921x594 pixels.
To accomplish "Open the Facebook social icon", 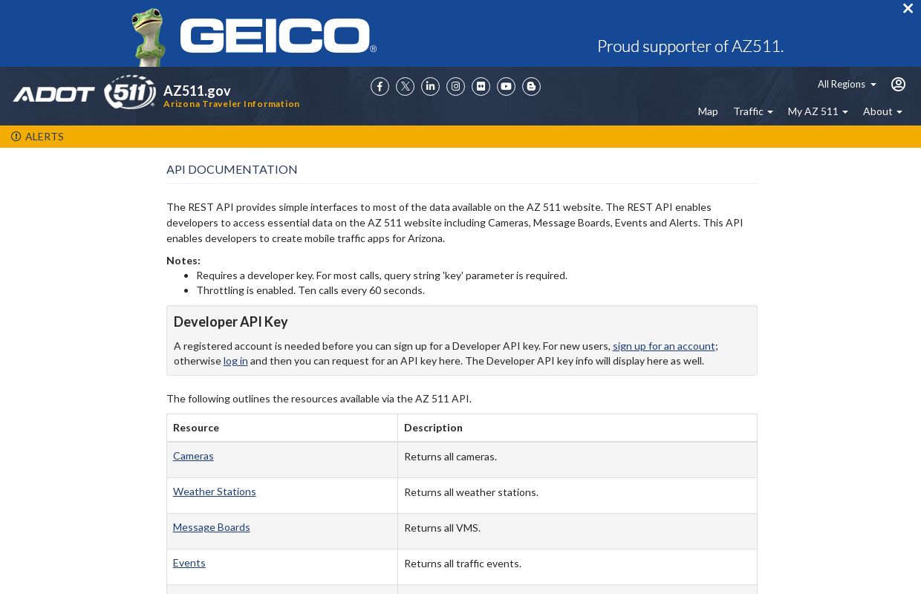I will click(380, 87).
